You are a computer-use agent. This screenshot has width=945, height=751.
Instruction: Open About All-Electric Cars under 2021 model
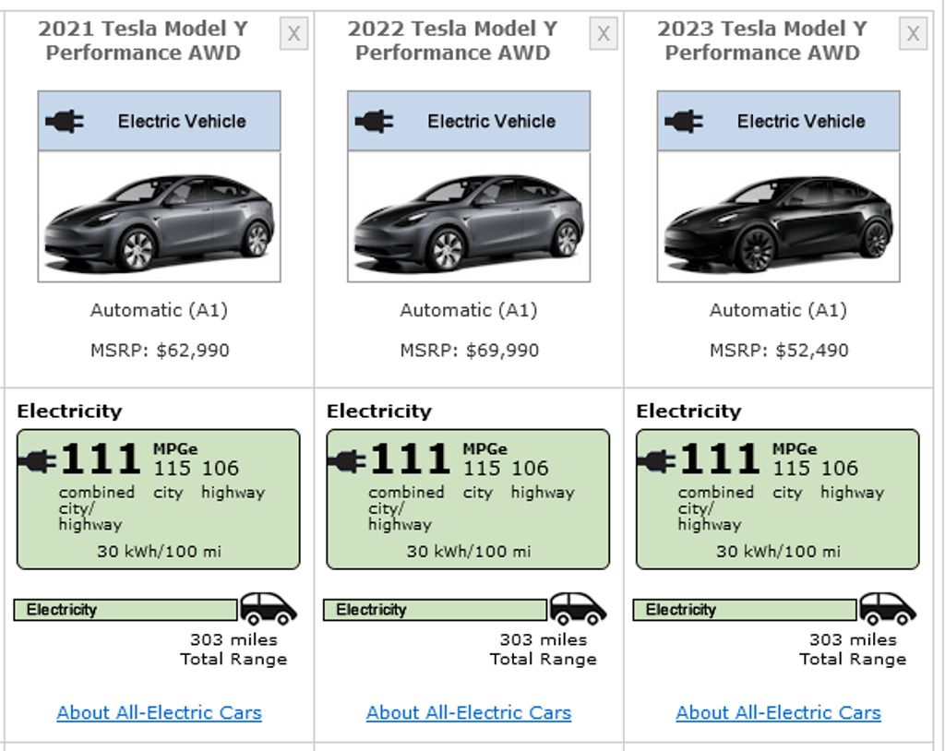(x=159, y=712)
